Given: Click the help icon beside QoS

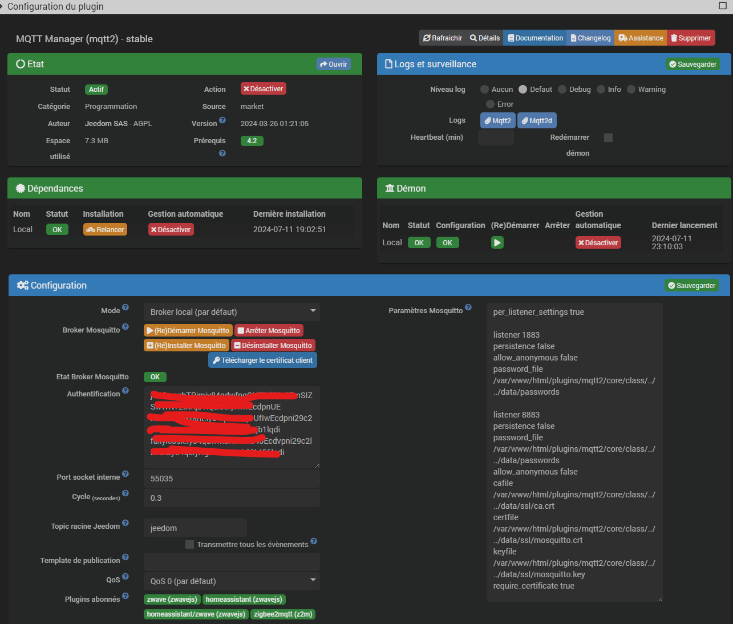Looking at the screenshot, I should (x=125, y=577).
